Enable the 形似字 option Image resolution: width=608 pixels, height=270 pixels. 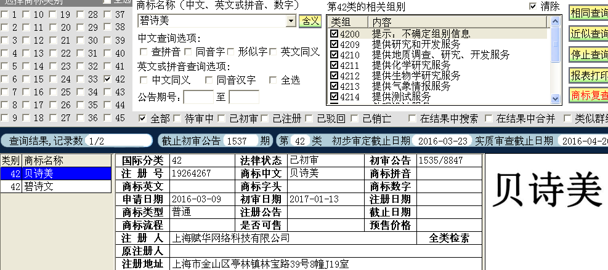click(230, 52)
